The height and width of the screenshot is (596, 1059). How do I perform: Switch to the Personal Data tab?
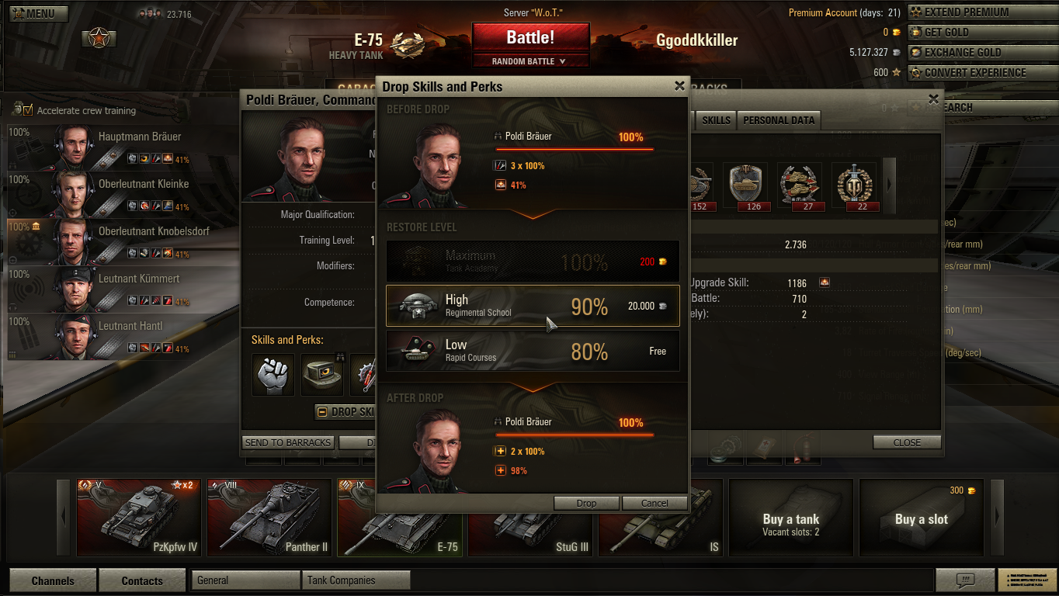779,120
